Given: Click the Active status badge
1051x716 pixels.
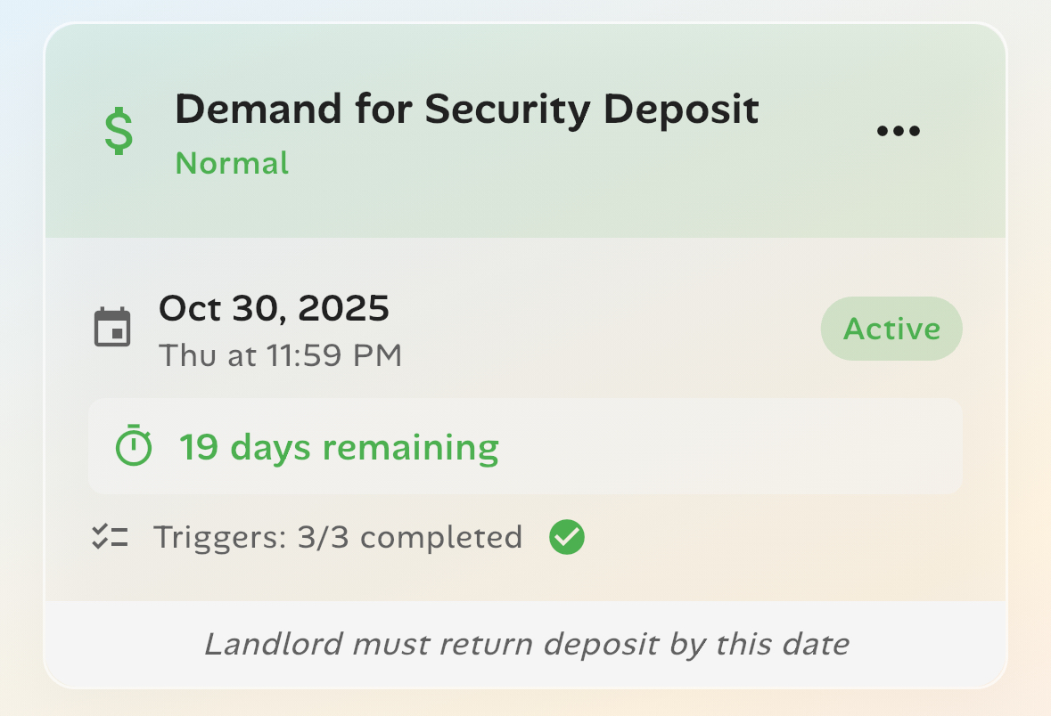Looking at the screenshot, I should (x=891, y=328).
